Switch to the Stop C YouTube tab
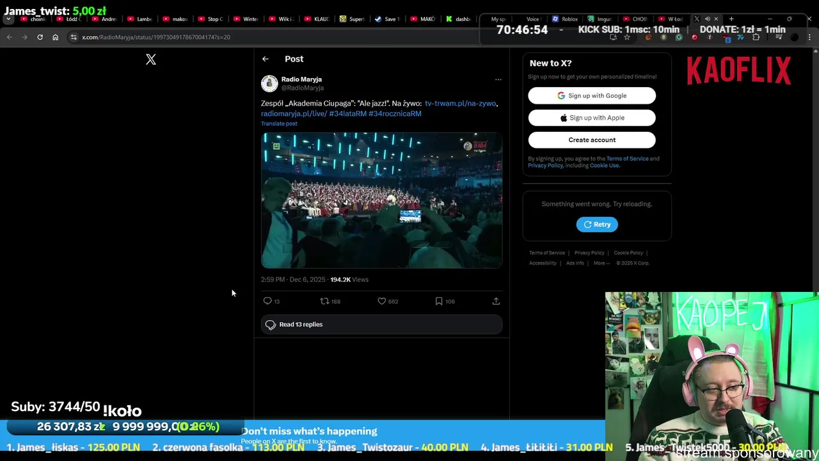 [x=211, y=19]
